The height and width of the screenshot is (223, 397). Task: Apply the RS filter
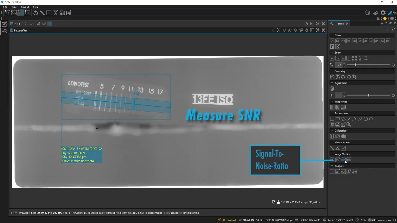point(388,41)
